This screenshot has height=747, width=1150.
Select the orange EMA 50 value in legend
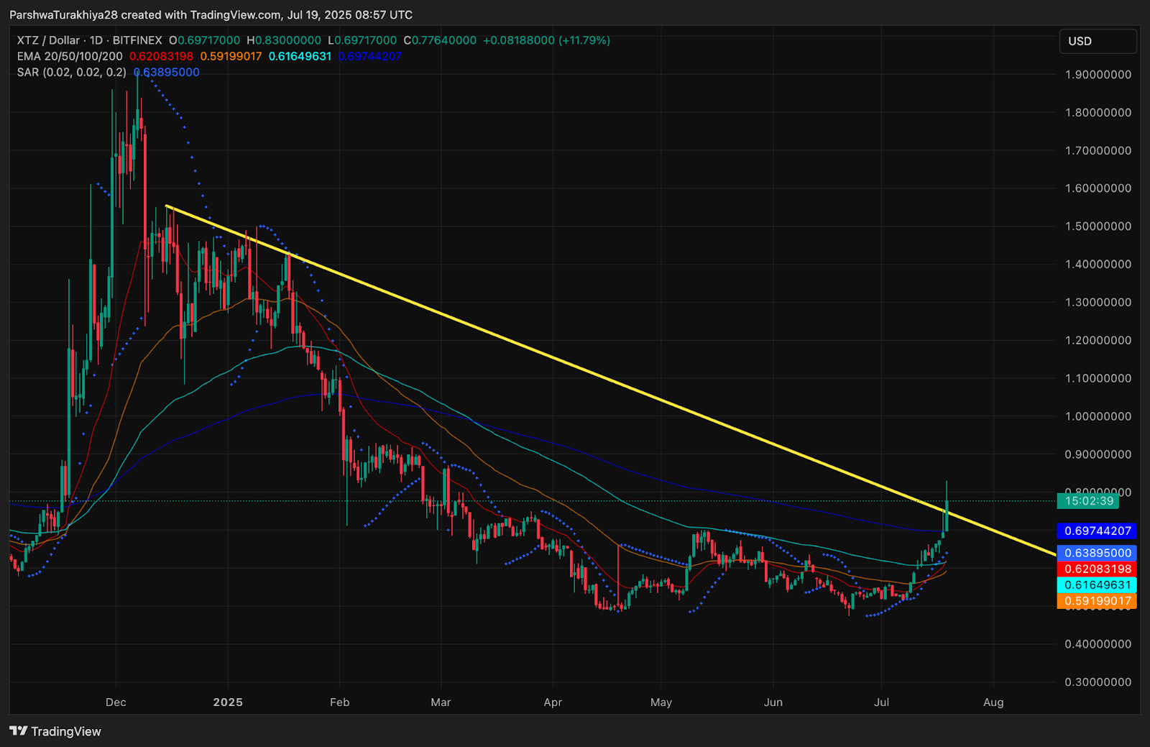[x=231, y=56]
